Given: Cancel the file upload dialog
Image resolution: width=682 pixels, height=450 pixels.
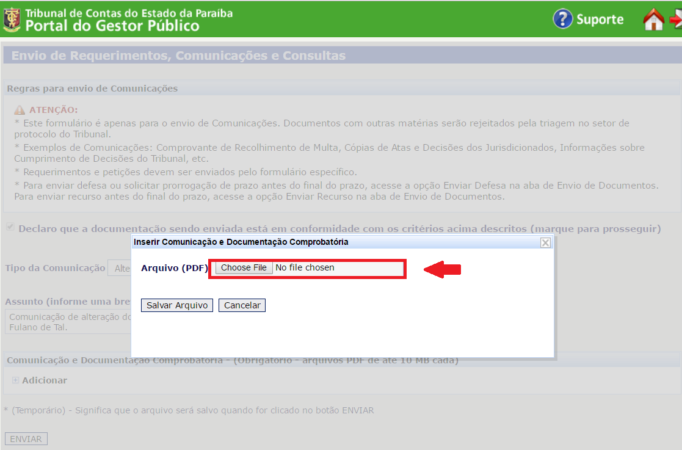Looking at the screenshot, I should [242, 305].
